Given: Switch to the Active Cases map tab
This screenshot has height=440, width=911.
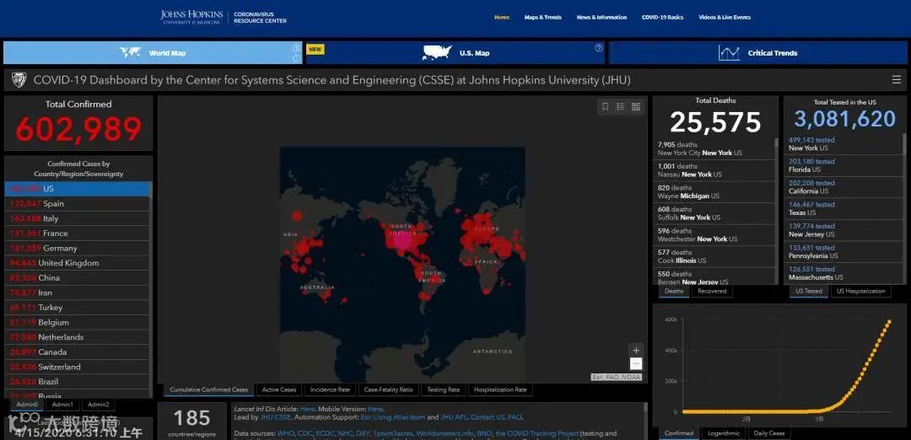Looking at the screenshot, I should 279,390.
